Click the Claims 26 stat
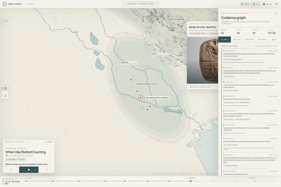281x187 pixels. click(242, 32)
